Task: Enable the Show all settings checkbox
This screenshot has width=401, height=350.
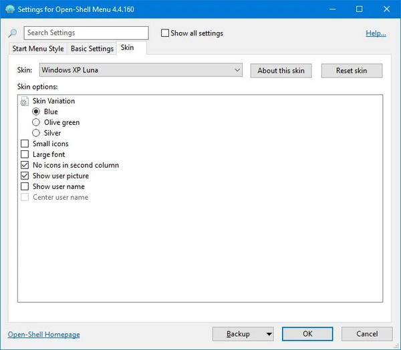Action: 165,33
